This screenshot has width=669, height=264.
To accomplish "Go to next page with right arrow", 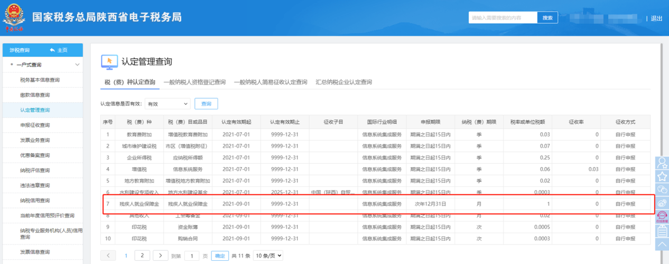I will point(161,256).
